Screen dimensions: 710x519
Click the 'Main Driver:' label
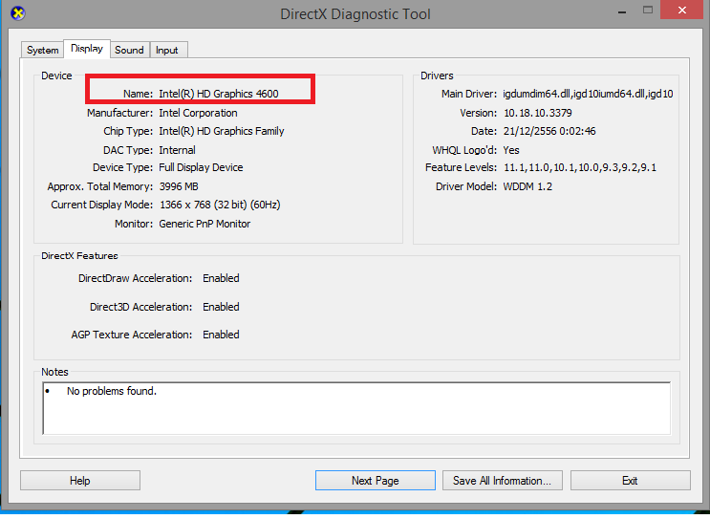tap(469, 94)
